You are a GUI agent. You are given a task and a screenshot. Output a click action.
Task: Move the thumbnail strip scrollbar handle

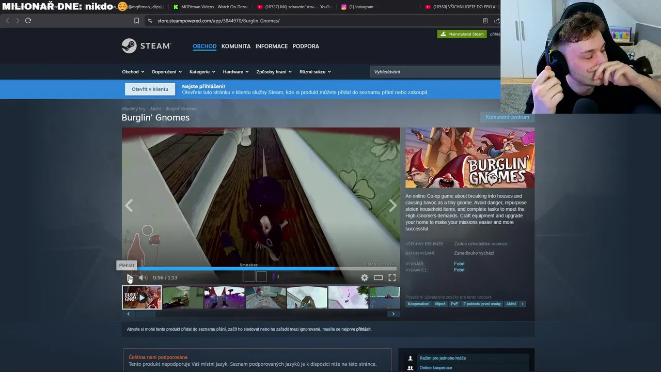point(145,314)
